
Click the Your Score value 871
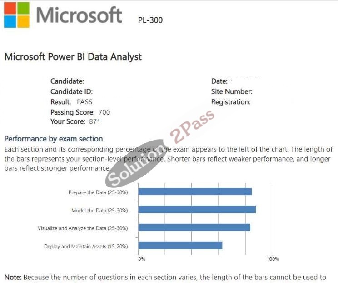(x=94, y=121)
